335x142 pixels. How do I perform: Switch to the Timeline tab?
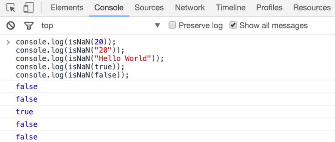point(231,8)
